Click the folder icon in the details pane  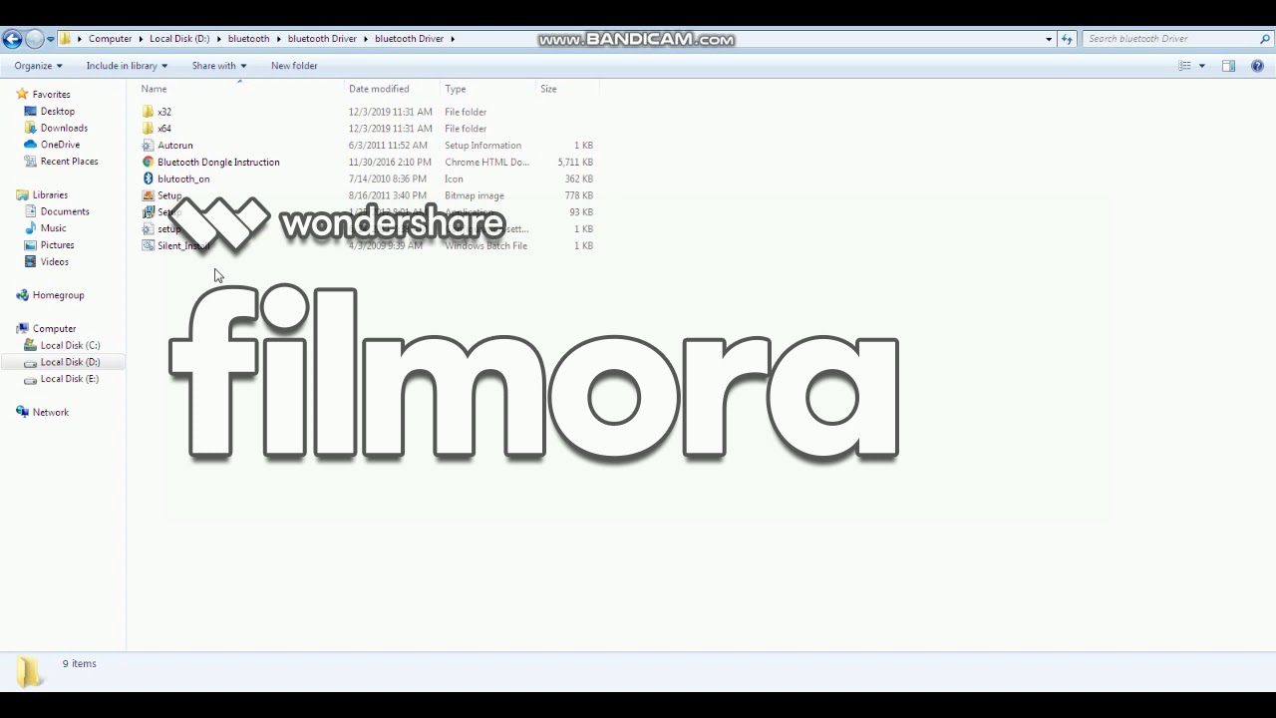tap(28, 672)
